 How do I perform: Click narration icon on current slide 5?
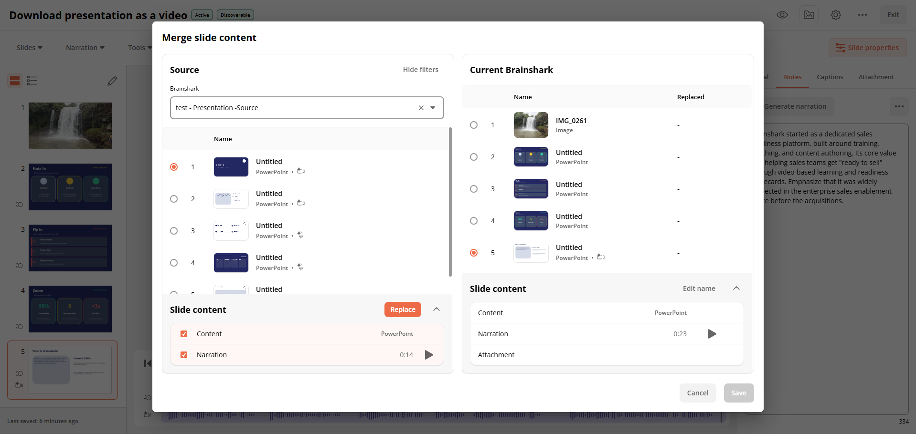coord(601,257)
